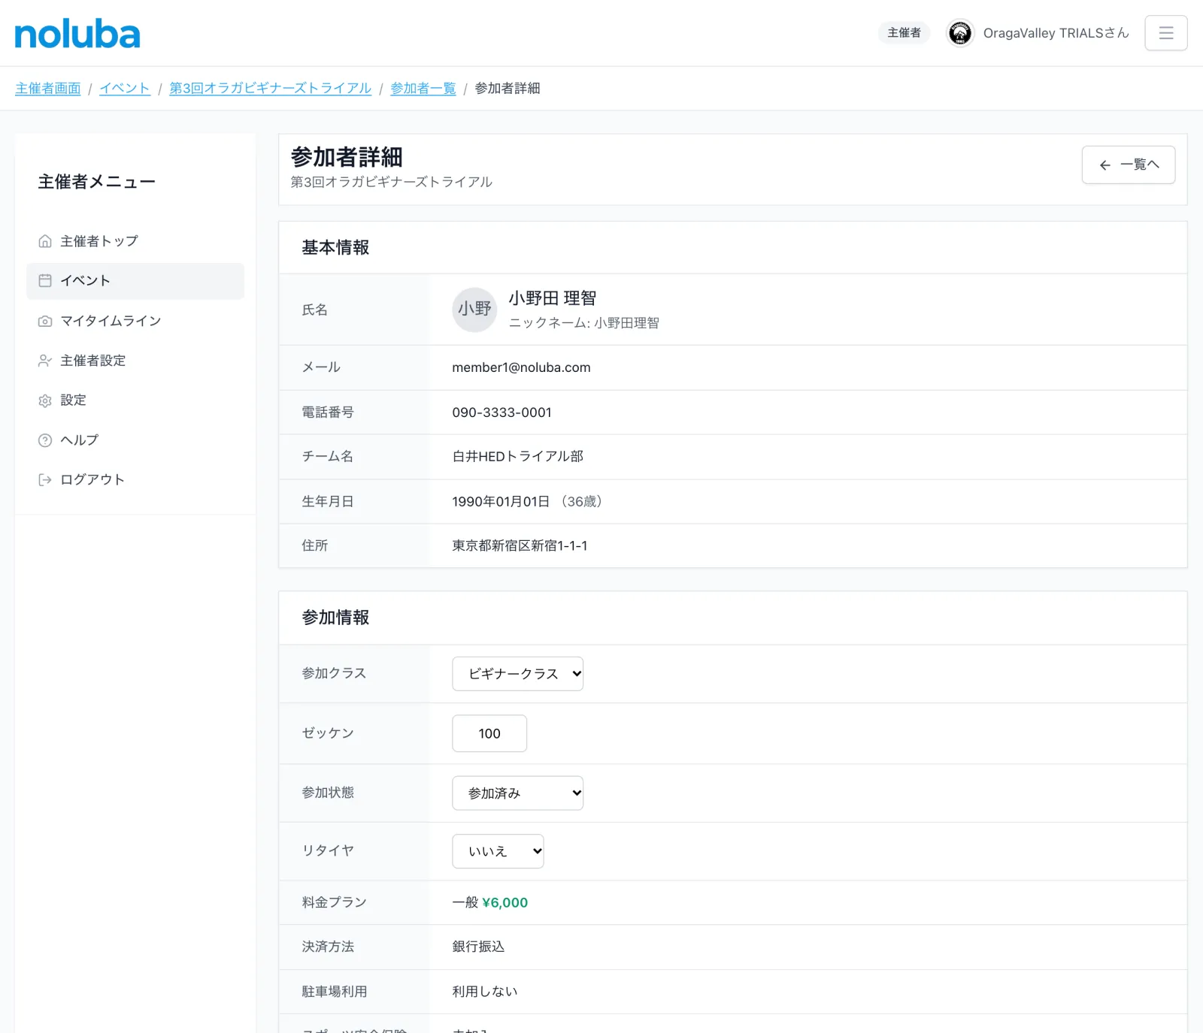Select 設定 in the sidebar
1203x1033 pixels.
pos(135,400)
